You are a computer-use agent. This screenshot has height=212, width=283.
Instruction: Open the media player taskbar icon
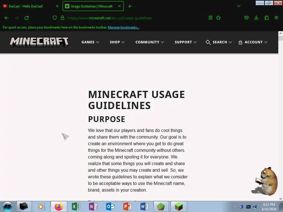[41, 206]
